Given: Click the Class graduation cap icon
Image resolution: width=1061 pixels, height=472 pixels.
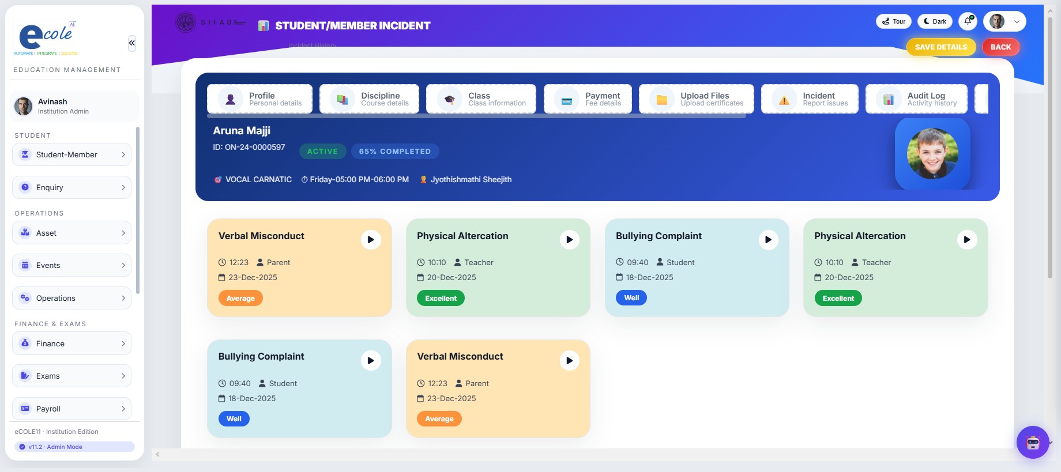Looking at the screenshot, I should pyautogui.click(x=449, y=99).
